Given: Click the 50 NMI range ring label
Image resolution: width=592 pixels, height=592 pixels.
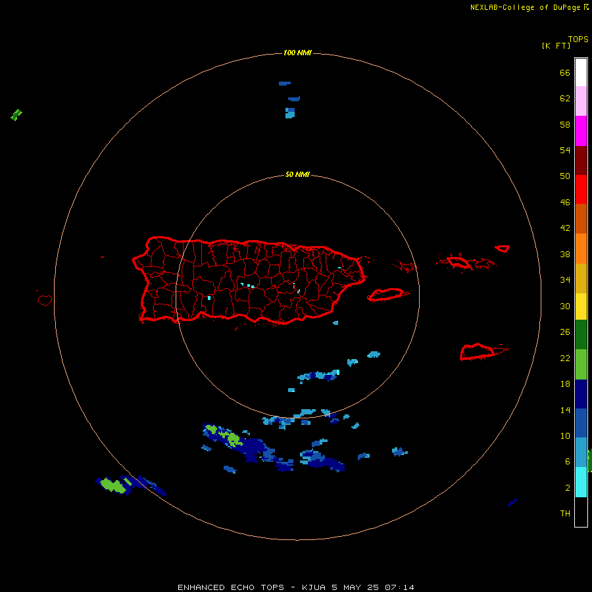Looking at the screenshot, I should coord(297,174).
